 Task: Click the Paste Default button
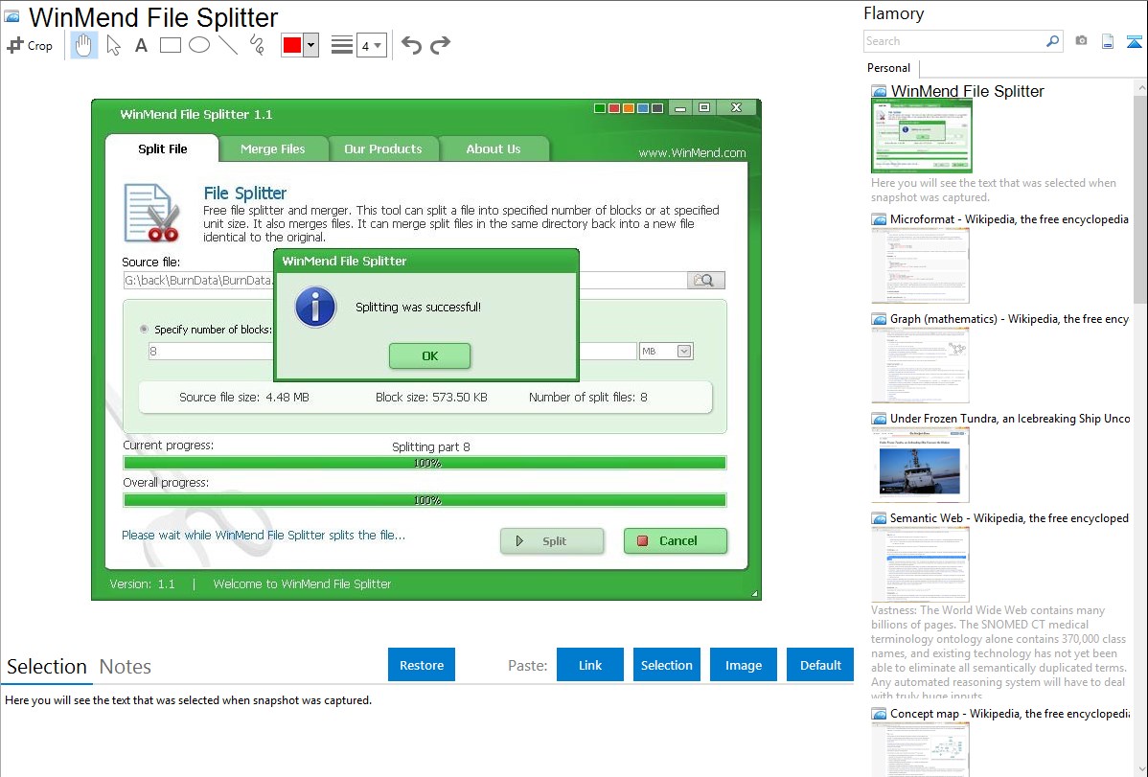pyautogui.click(x=820, y=665)
